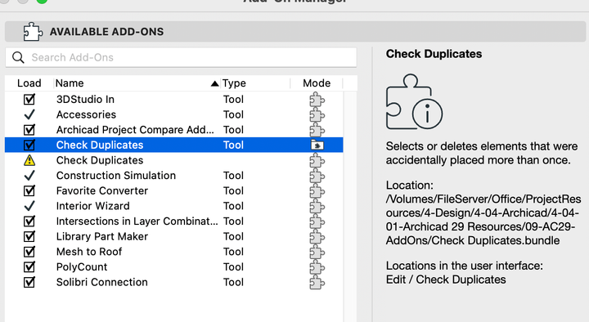Select the 3DStudio In row

point(174,100)
